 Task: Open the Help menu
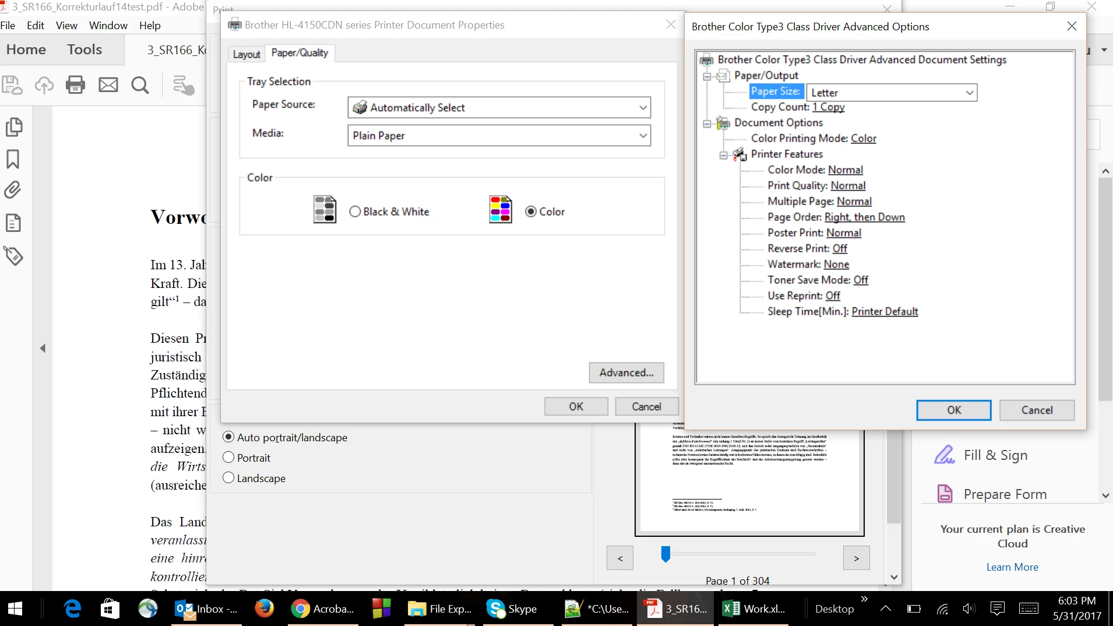point(150,26)
